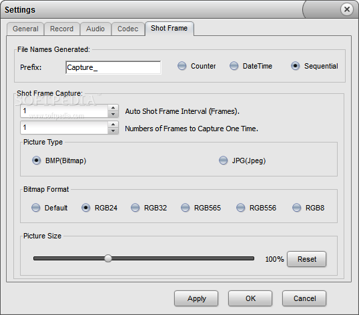
Task: Confirm settings with the OK button
Action: click(250, 298)
